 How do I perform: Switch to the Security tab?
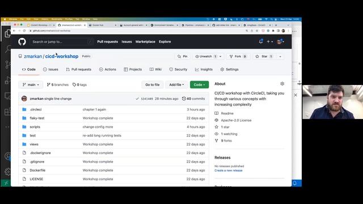click(x=178, y=69)
